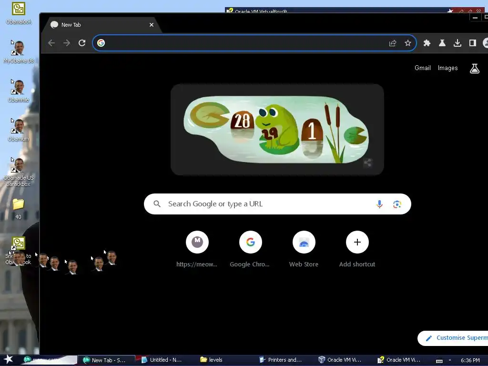Share this page from the address bar
This screenshot has width=488, height=366.
393,43
